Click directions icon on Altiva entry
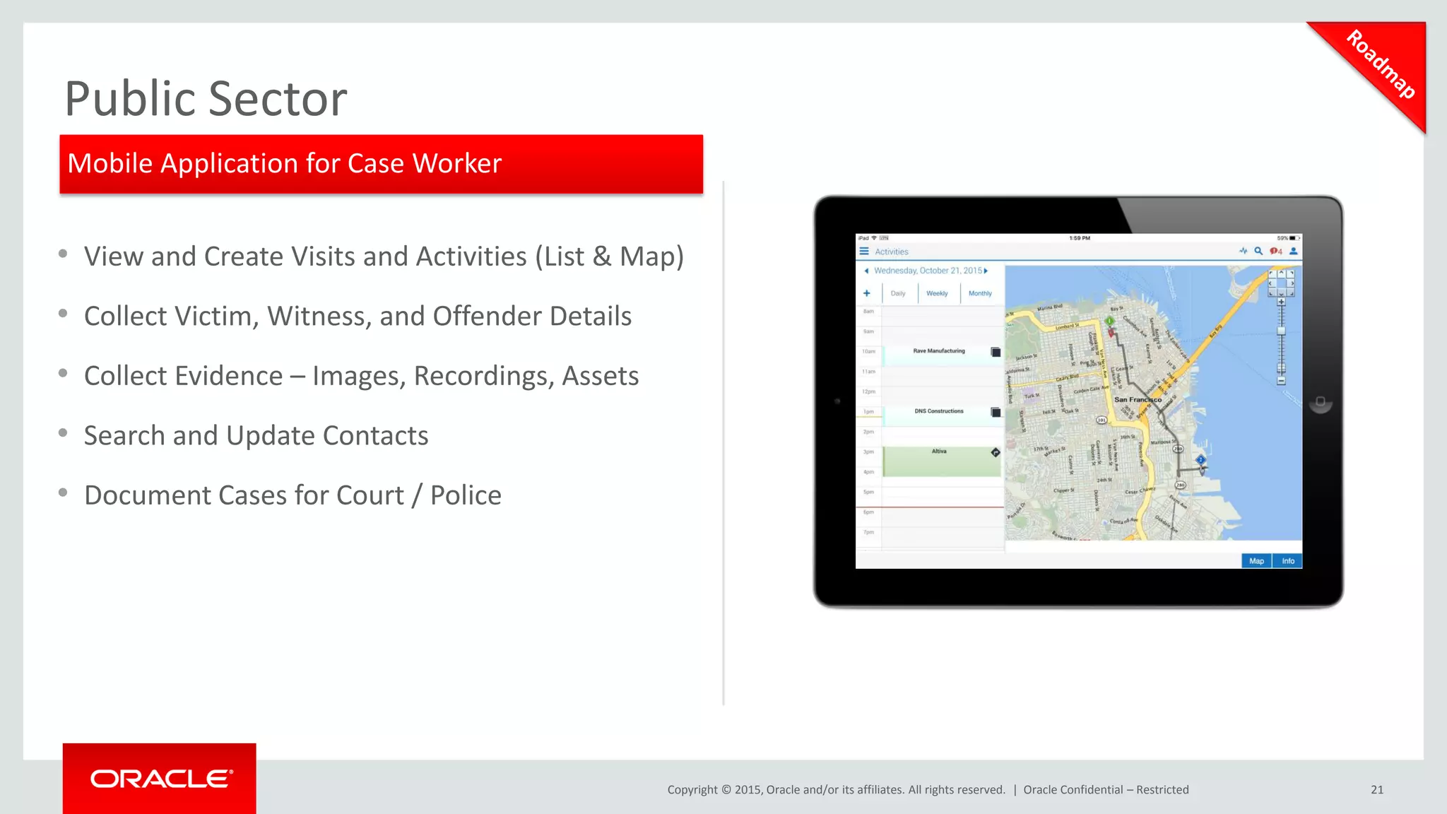Viewport: 1447px width, 814px height. point(996,452)
